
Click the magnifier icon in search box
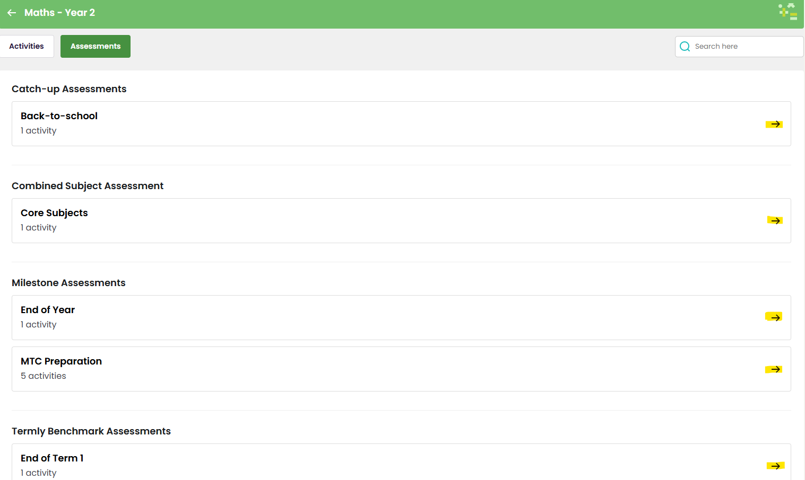click(685, 47)
